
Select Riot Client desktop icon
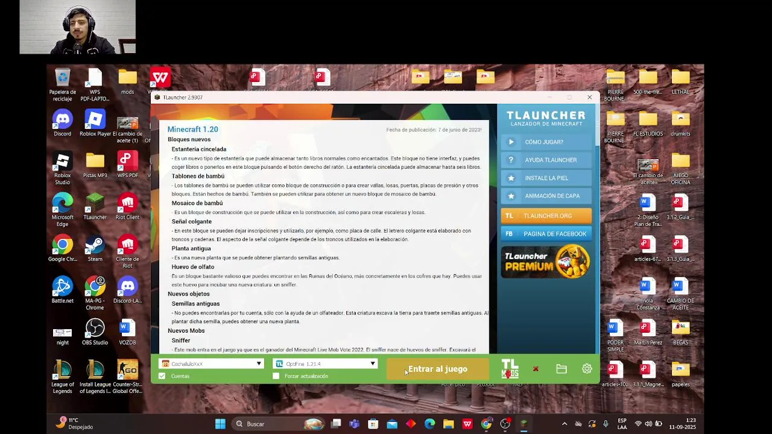click(127, 207)
